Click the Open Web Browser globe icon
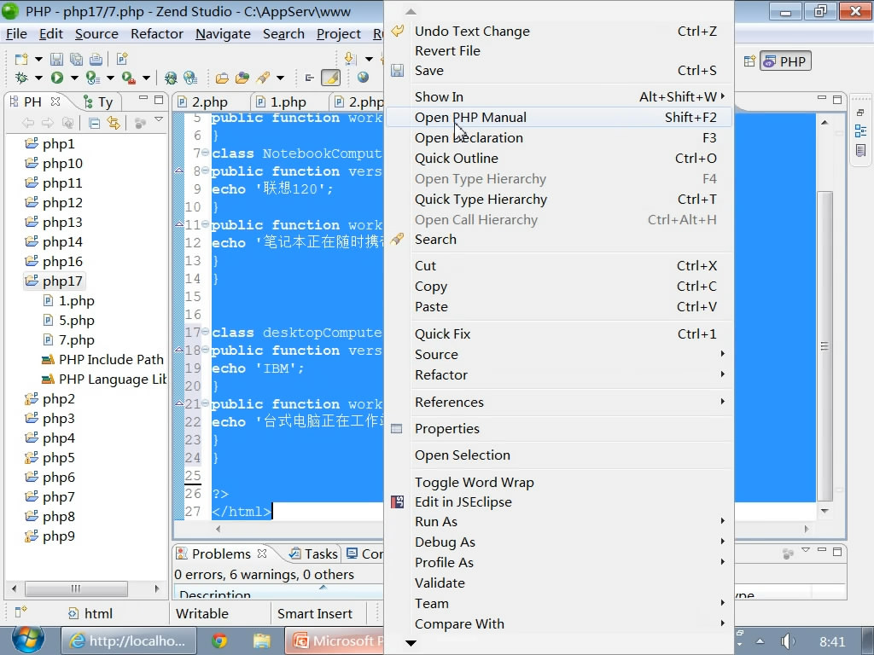Screen dimensions: 874x655 (363, 78)
